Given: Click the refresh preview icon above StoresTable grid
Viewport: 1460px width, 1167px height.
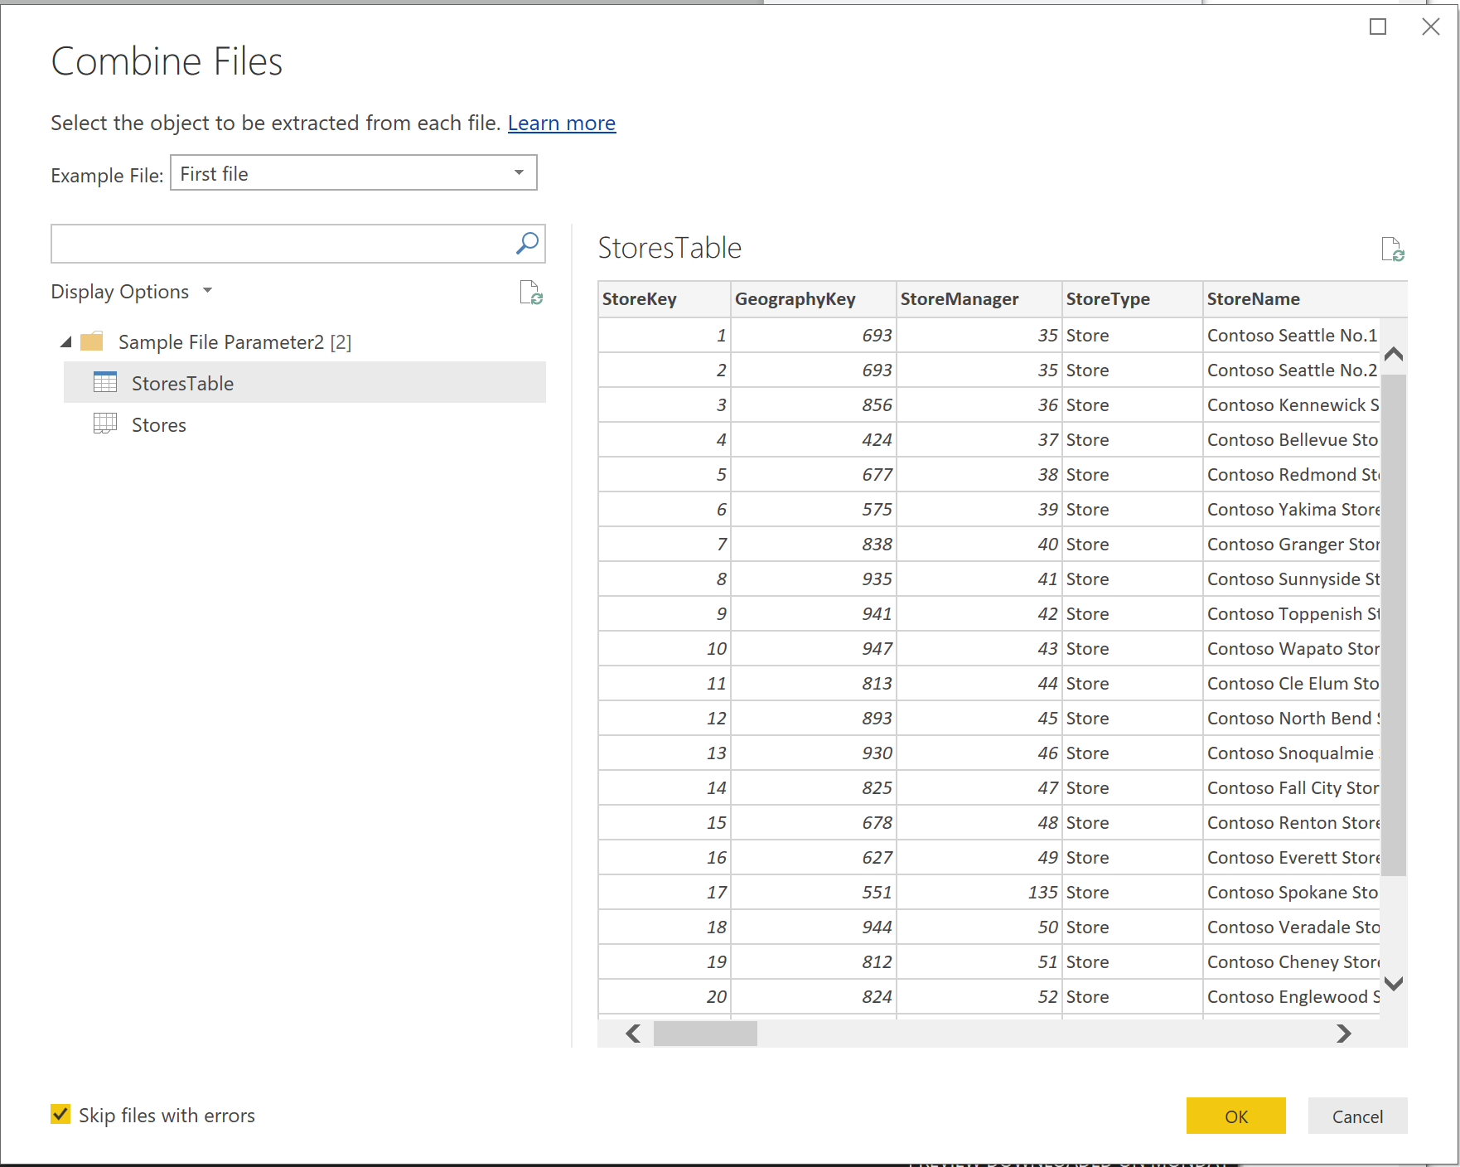Looking at the screenshot, I should tap(1393, 249).
